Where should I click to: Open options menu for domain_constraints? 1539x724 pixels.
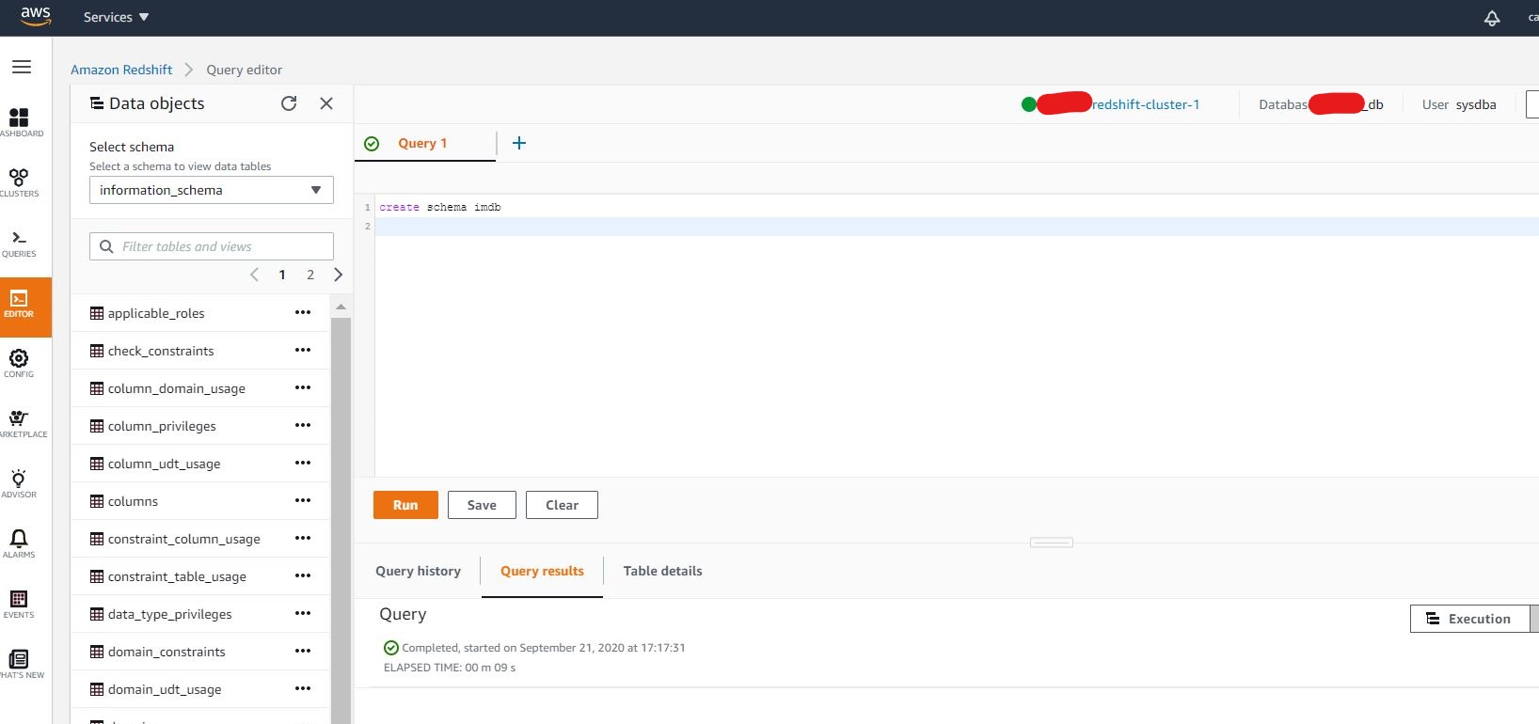(303, 651)
